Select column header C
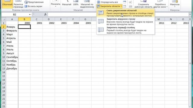The width and height of the screenshot is (193, 108). (36, 19)
